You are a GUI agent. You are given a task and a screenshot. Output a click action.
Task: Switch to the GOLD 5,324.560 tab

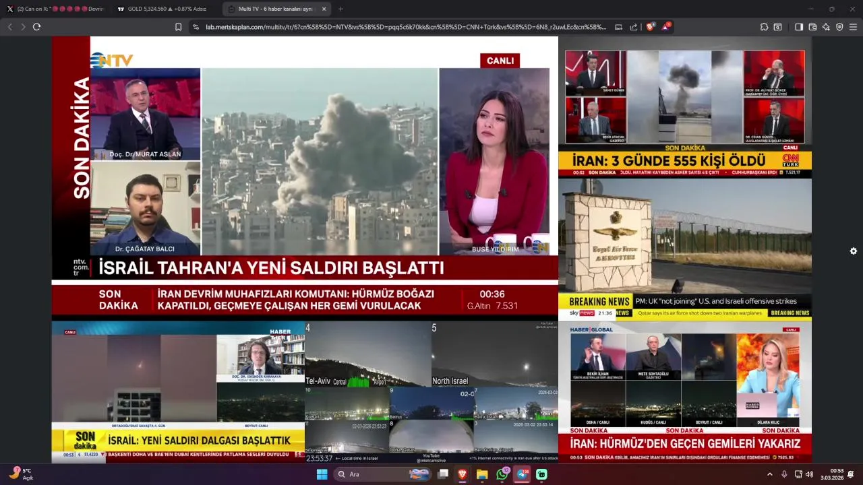click(x=164, y=9)
